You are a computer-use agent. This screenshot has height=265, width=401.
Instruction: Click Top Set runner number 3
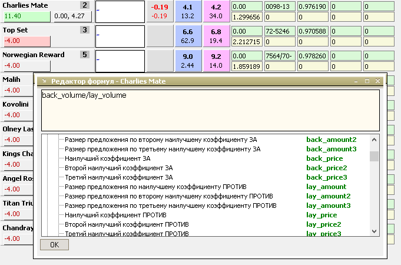click(x=85, y=29)
